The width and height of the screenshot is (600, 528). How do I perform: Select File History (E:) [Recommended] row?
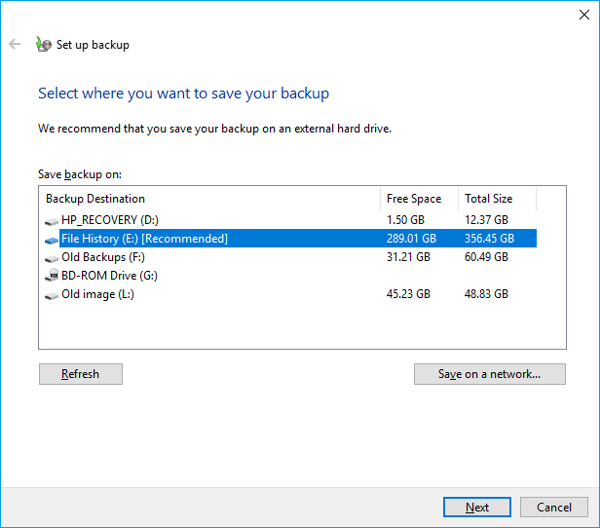(144, 239)
